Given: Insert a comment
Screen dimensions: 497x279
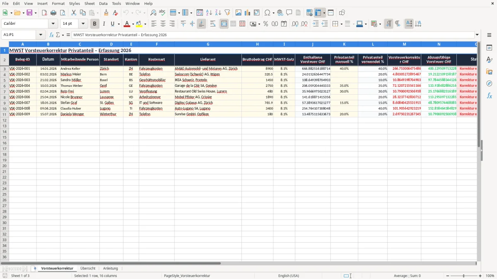Looking at the screenshot, I should coord(290,13).
